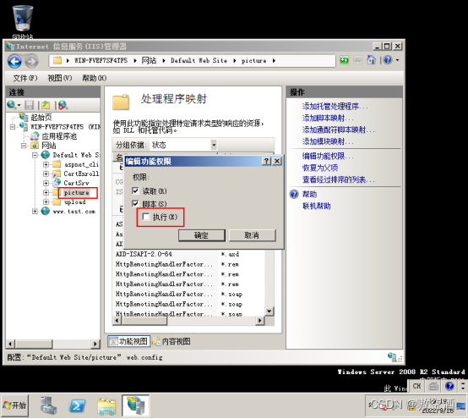Click 添加通配符脚本映射 link

tap(338, 130)
